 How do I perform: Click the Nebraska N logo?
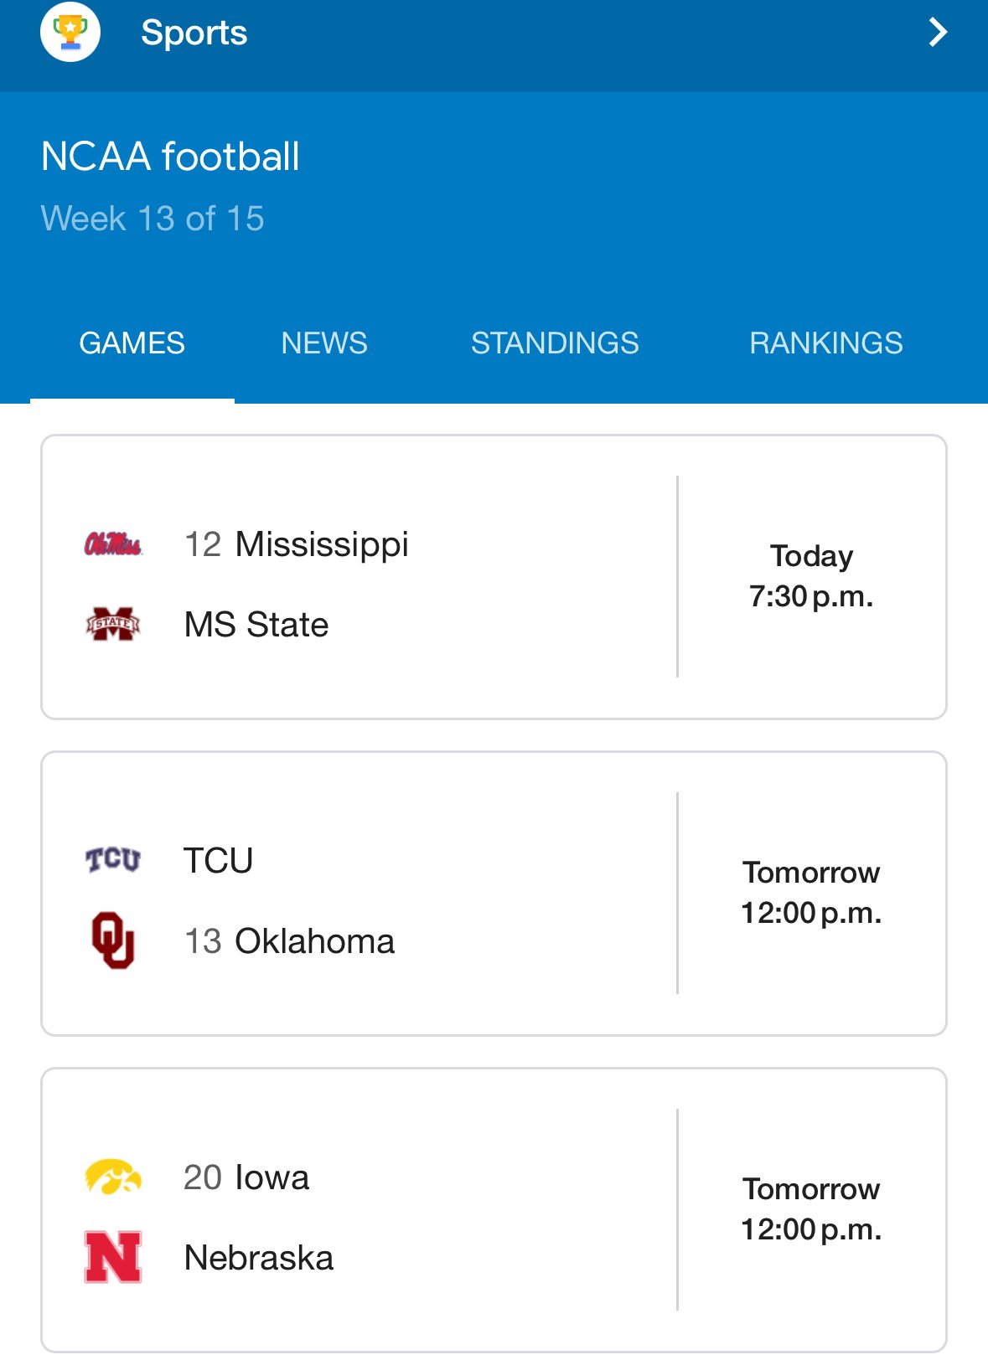[113, 1257]
